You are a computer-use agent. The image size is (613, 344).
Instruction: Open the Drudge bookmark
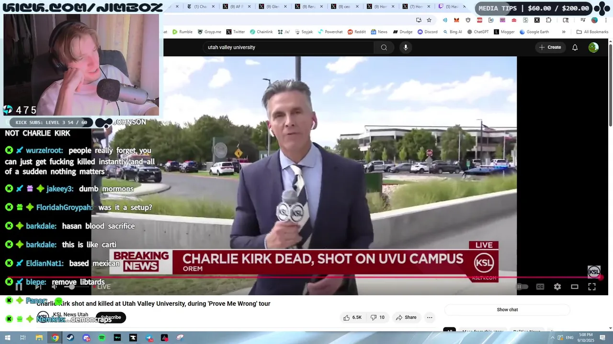(403, 32)
